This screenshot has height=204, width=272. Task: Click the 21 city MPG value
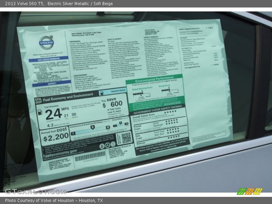[66, 116]
